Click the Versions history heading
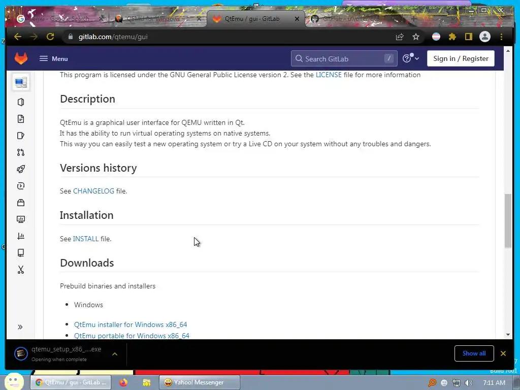The image size is (520, 390). (x=98, y=168)
